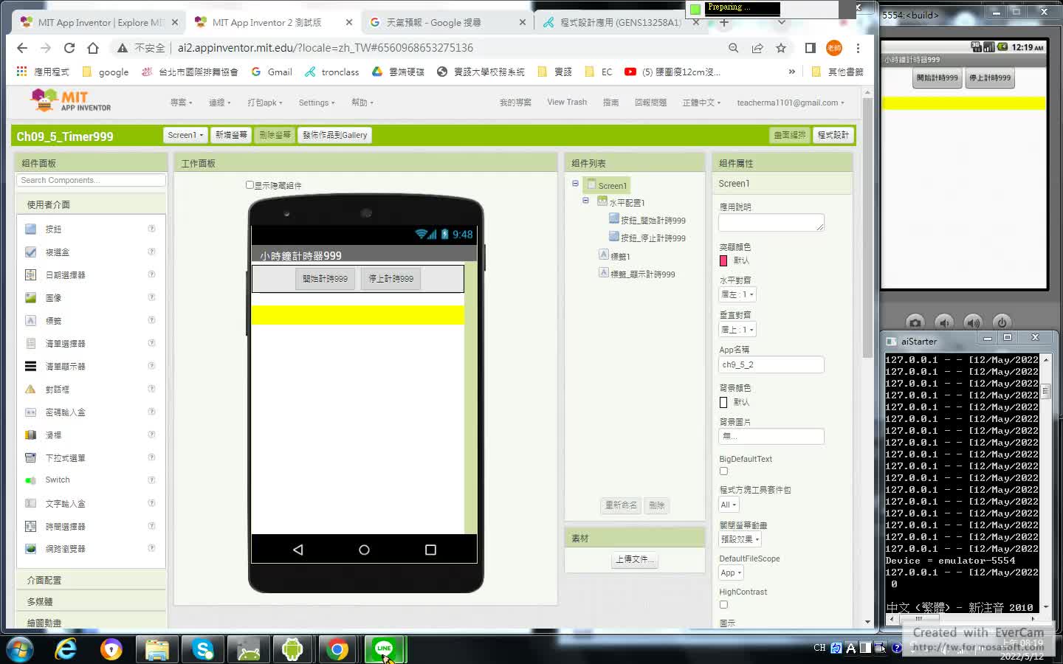The height and width of the screenshot is (664, 1063).
Task: Click the background color white swatch
Action: click(x=723, y=402)
